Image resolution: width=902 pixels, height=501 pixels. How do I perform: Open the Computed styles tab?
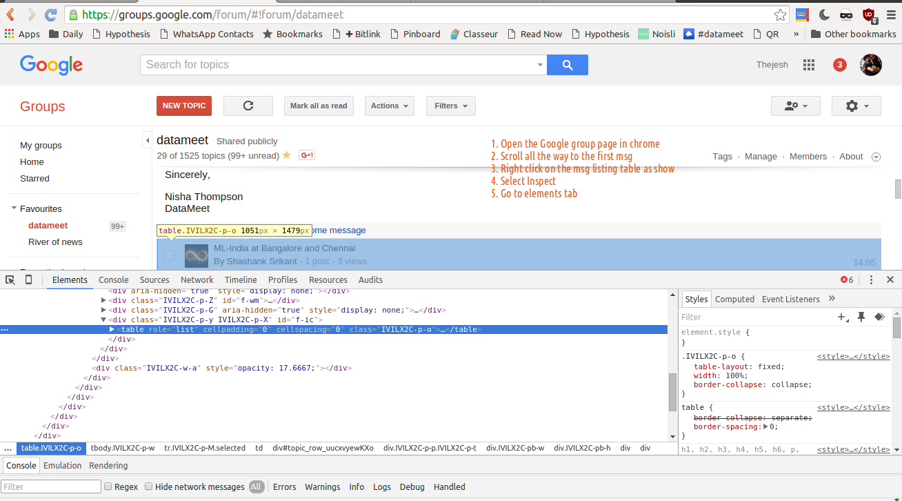[x=734, y=299]
